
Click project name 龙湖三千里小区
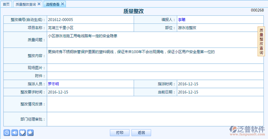pyautogui.click(x=61, y=28)
